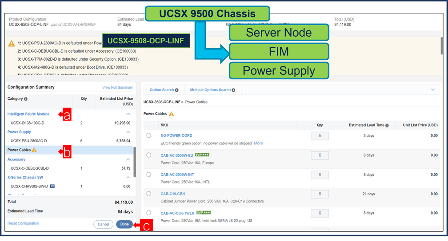Click the warning icon in Power Cables summary row
Image resolution: width=448 pixels, height=241 pixels.
[34, 150]
